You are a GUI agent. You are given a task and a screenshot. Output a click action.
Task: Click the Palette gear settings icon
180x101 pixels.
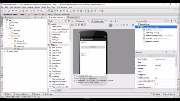[x=66, y=21]
